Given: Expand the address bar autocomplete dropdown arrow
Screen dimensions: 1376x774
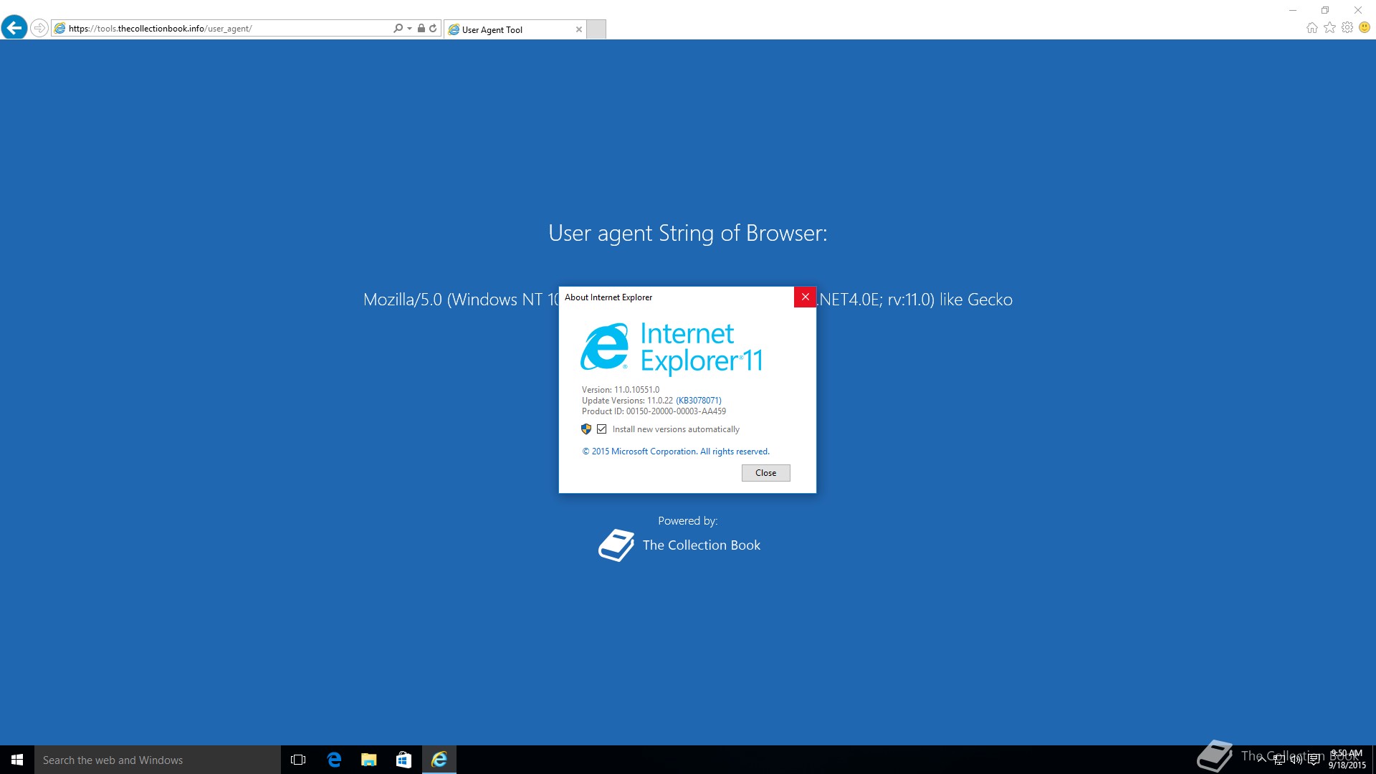Looking at the screenshot, I should click(x=410, y=29).
